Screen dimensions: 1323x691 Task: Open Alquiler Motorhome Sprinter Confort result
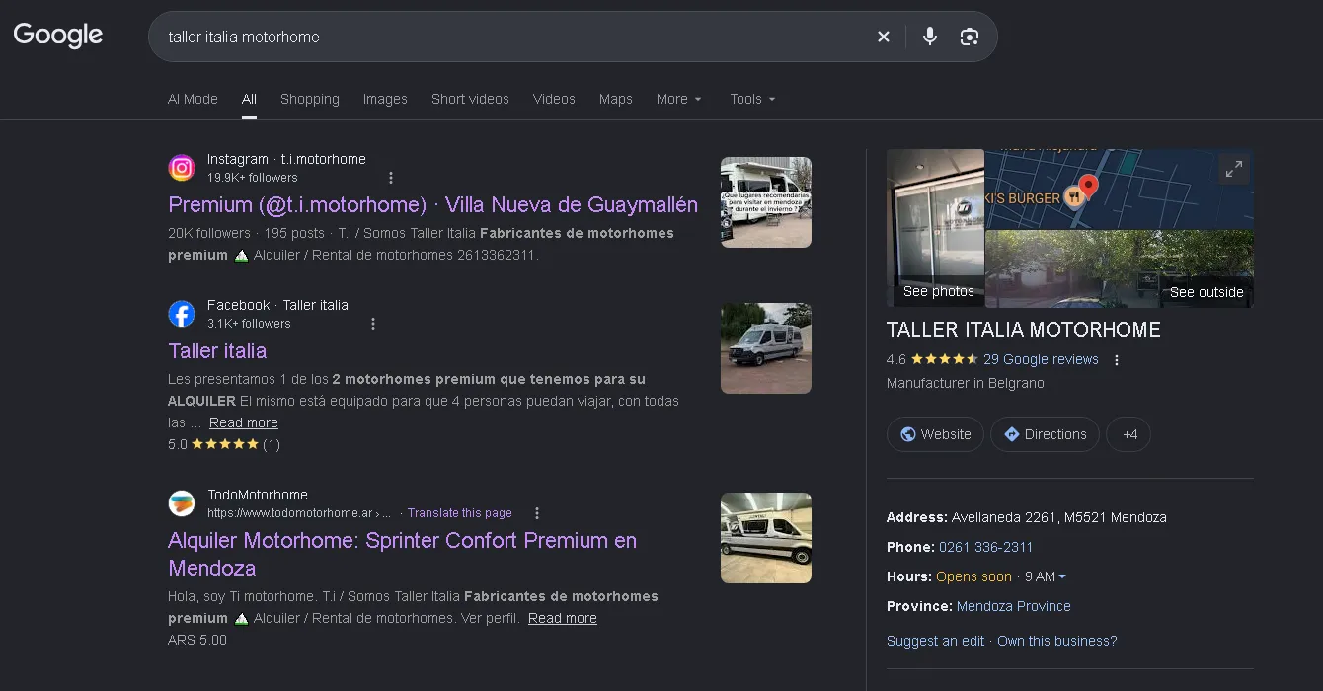tap(402, 554)
